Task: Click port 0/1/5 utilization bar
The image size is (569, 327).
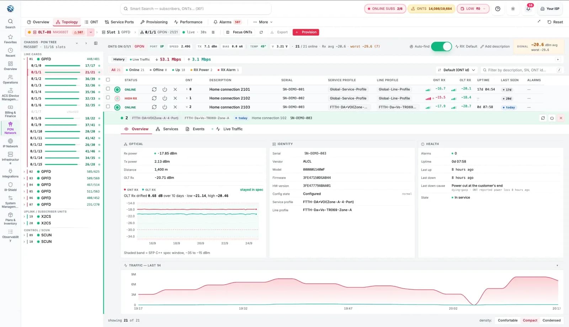Action: click(63, 98)
